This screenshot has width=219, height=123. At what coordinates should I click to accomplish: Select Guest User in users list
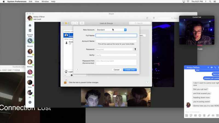pyautogui.click(x=68, y=43)
